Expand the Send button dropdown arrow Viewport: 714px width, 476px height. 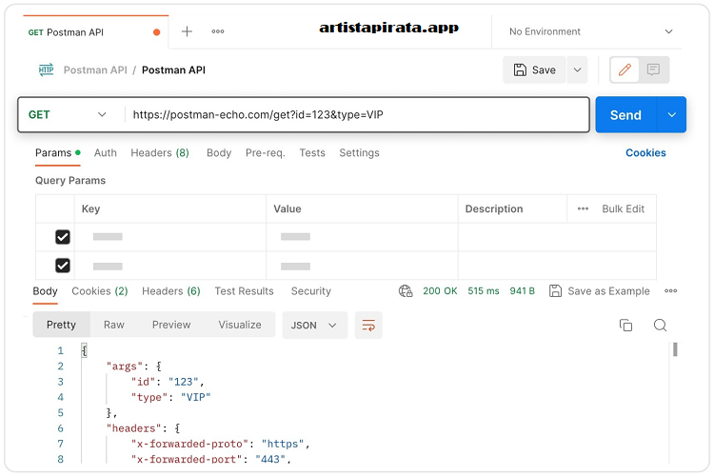coord(672,115)
